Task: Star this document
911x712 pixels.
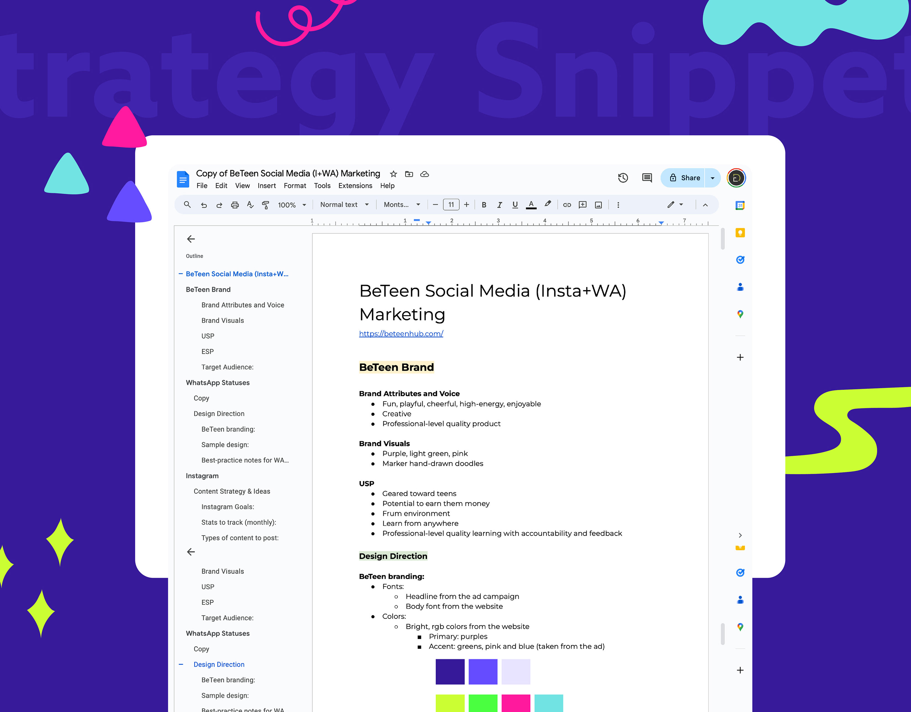Action: pos(393,174)
